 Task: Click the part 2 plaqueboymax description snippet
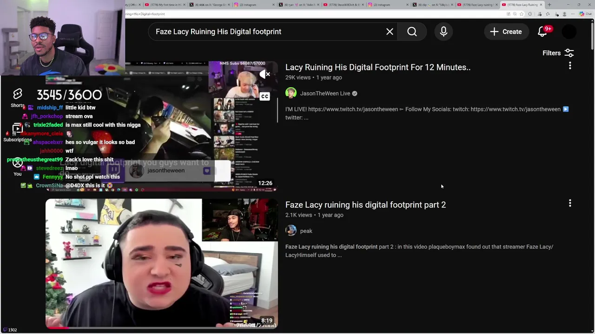pos(419,250)
